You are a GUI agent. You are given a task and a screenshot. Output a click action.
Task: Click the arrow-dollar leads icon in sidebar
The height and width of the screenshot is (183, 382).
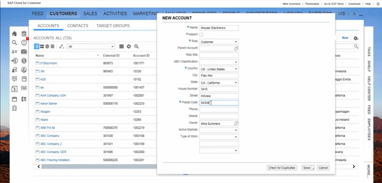(x=14, y=61)
